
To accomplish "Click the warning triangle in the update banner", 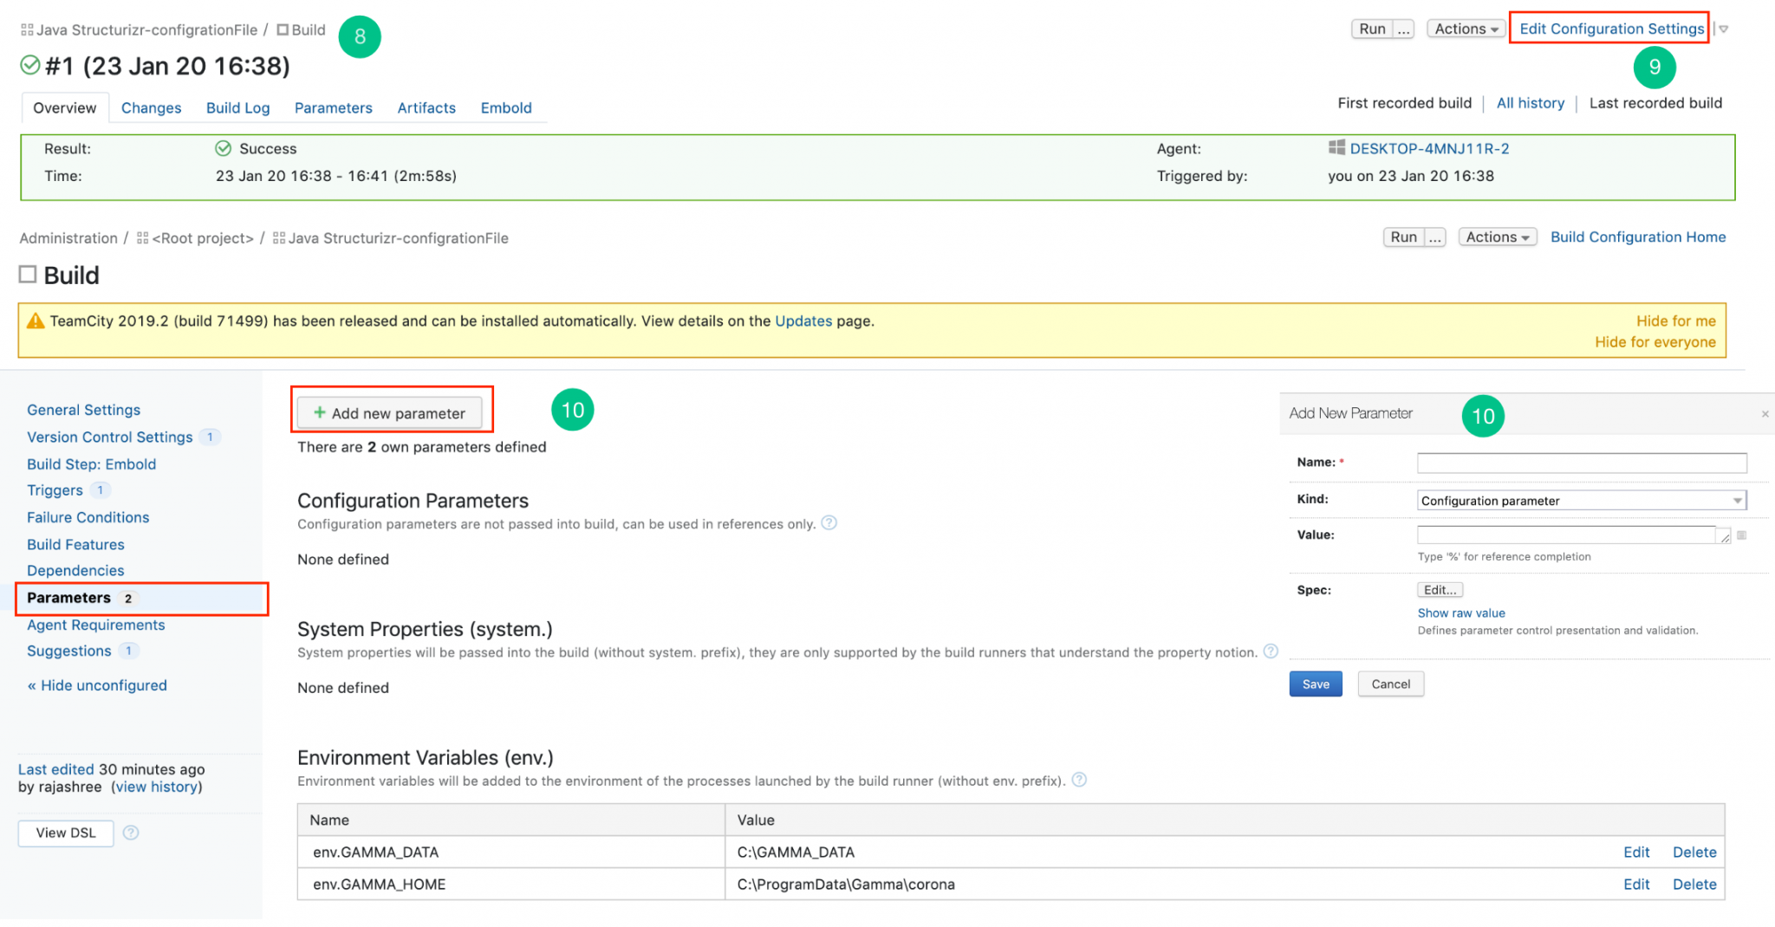I will [36, 321].
